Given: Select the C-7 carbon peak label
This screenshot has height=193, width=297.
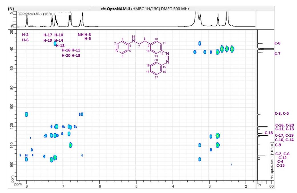Looking at the screenshot, I should [277, 54].
